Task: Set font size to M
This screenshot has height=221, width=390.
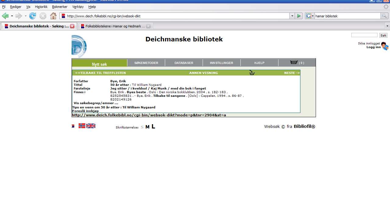Action: [x=147, y=127]
